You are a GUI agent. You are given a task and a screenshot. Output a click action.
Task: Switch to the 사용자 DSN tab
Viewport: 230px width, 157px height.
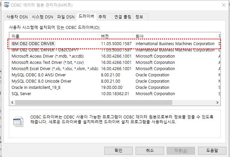(17, 17)
